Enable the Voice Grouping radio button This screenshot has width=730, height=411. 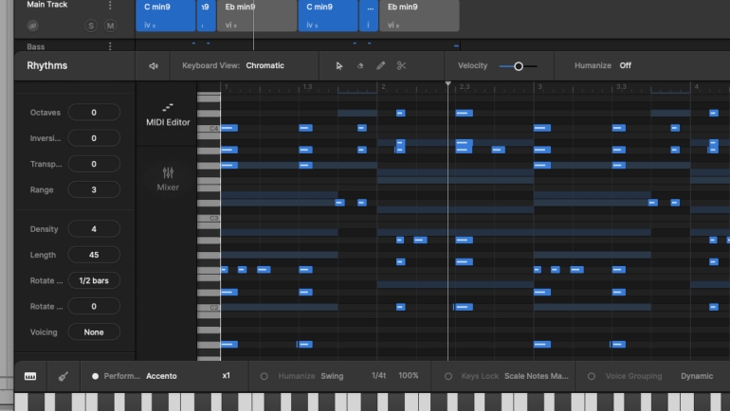[x=592, y=376]
